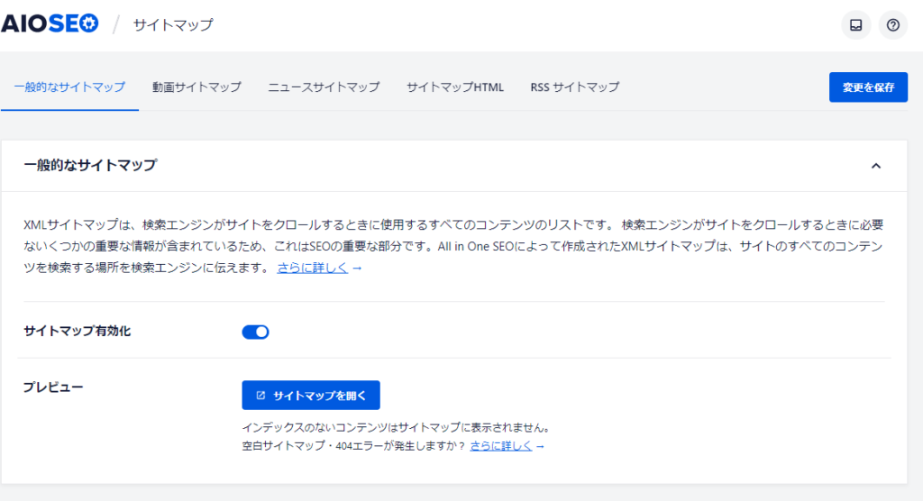Switch to the RSS サイトマップ tab

(x=574, y=87)
